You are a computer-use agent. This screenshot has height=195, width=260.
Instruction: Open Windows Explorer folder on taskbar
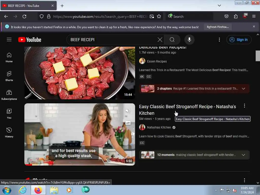(54, 190)
